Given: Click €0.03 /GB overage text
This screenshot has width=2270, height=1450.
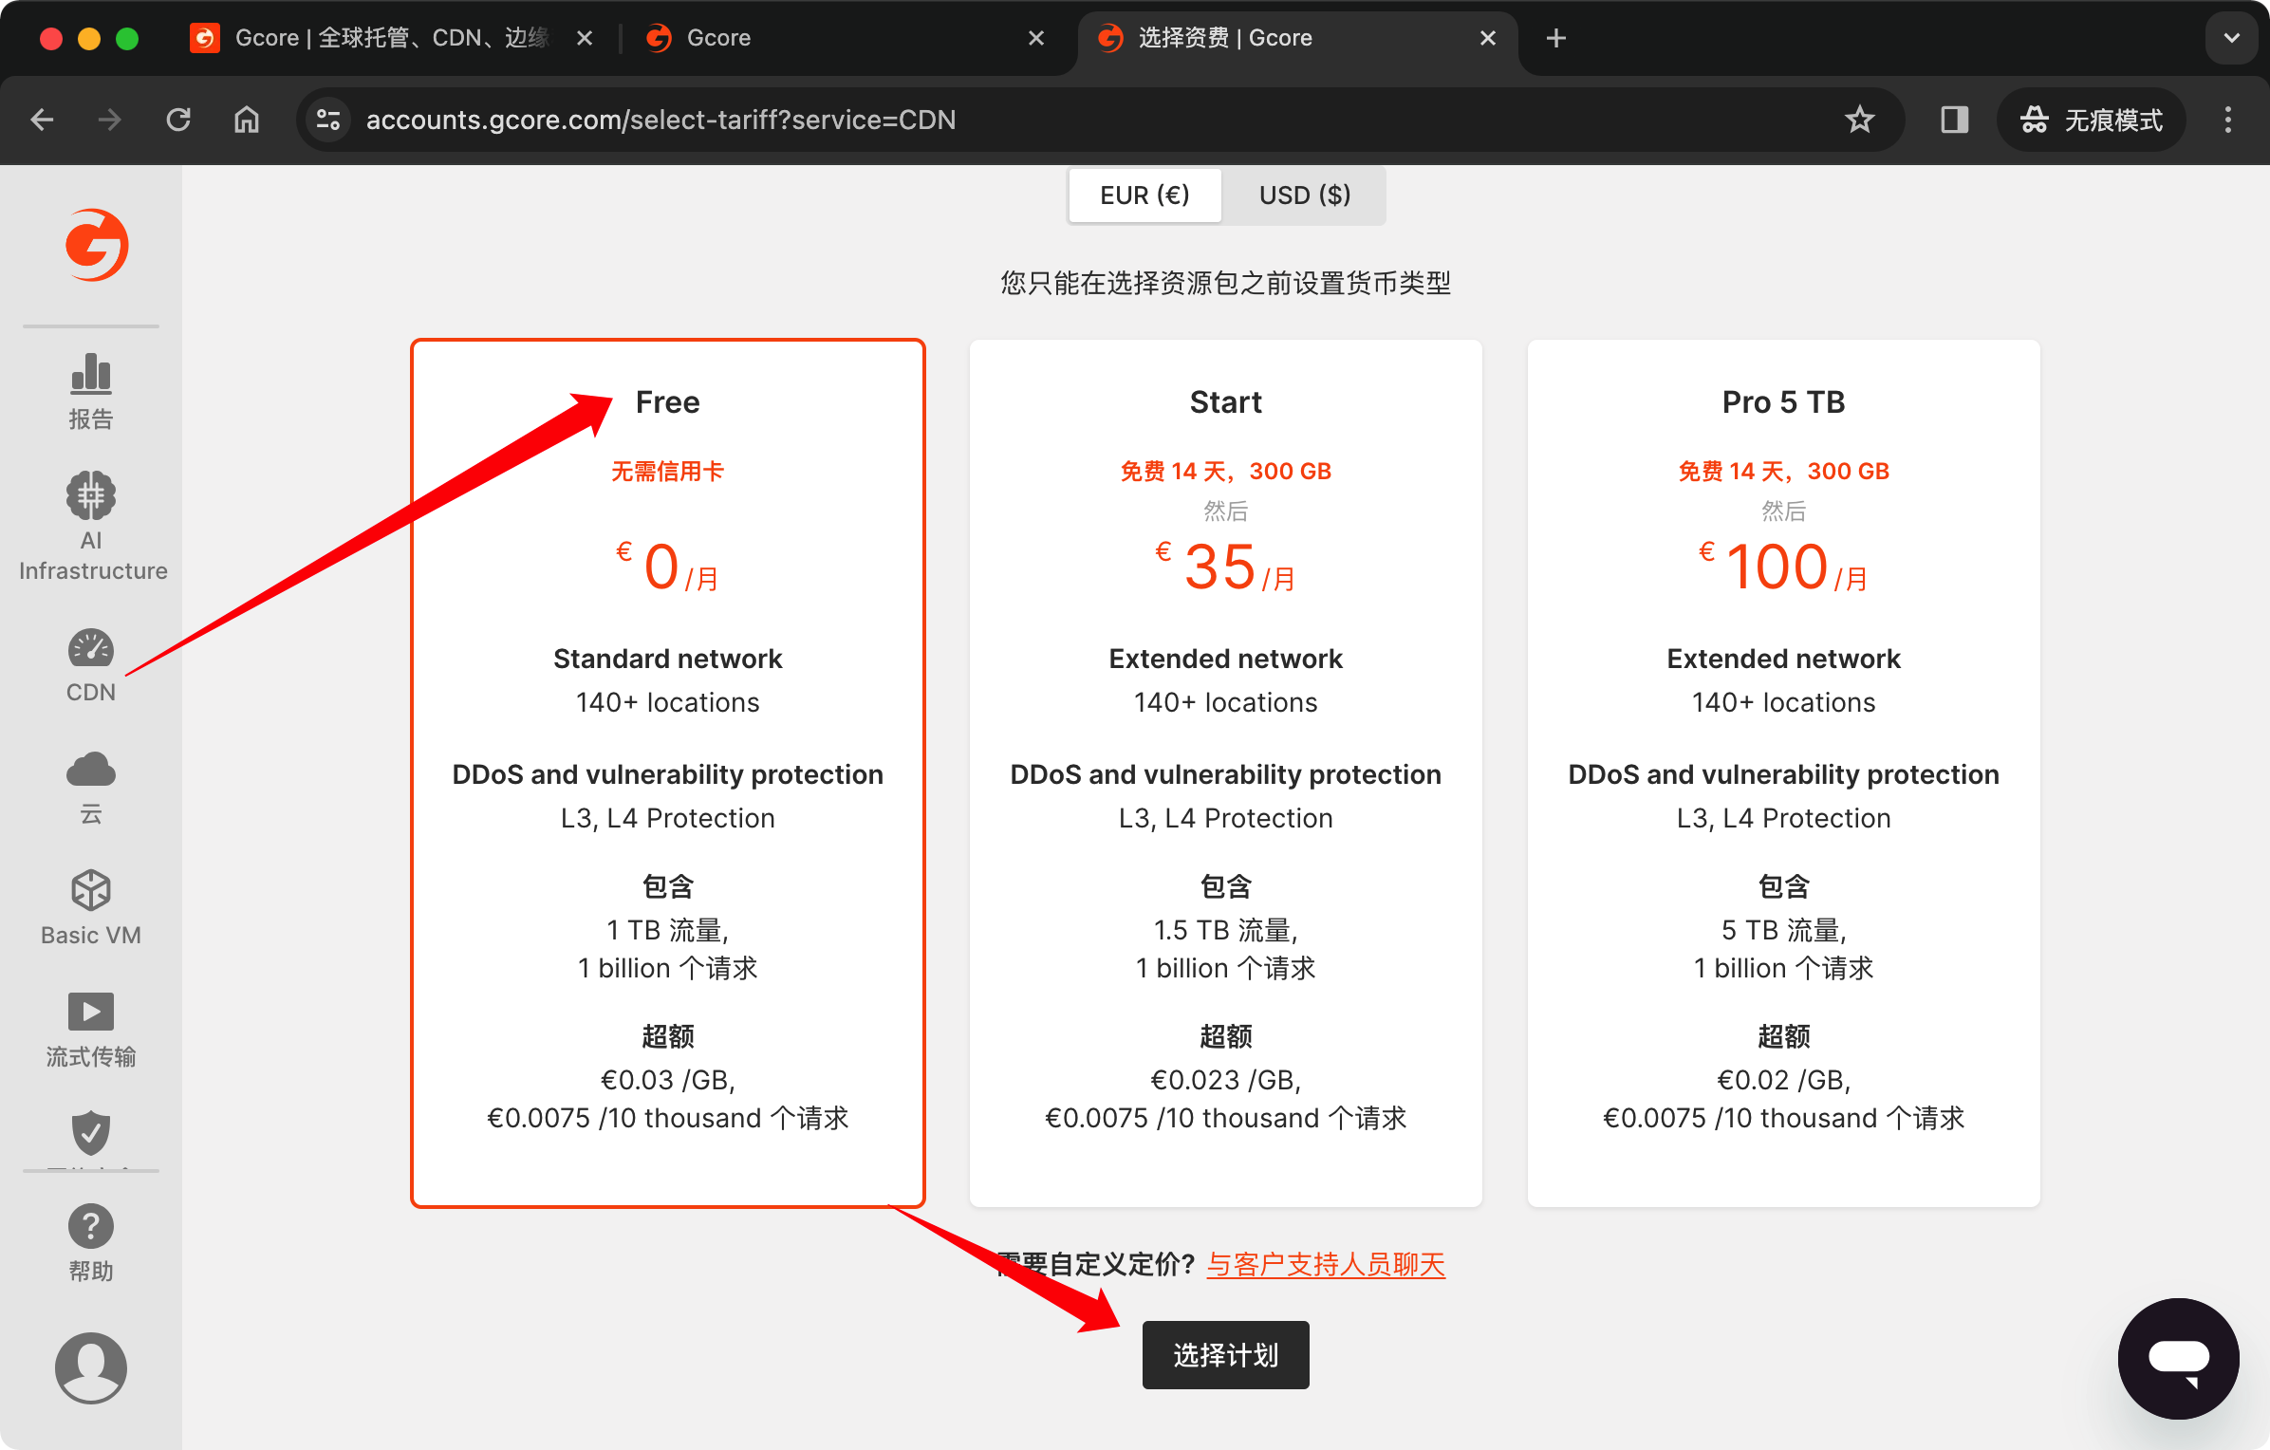Looking at the screenshot, I should pyautogui.click(x=668, y=1080).
